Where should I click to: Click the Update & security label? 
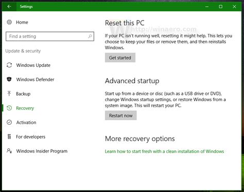point(23,51)
